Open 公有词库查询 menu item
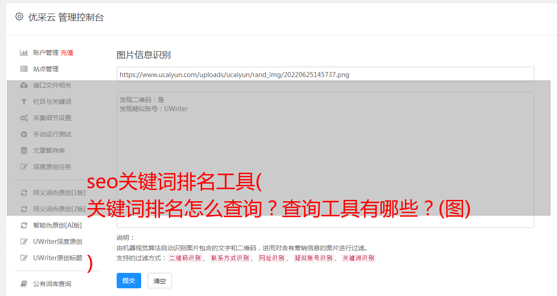Viewport: 557px width, 296px height. (52, 284)
